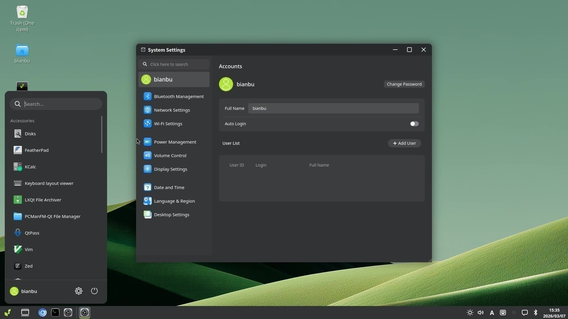Open Network Settings page
Screen dimensions: 568x319
[x=174, y=110]
